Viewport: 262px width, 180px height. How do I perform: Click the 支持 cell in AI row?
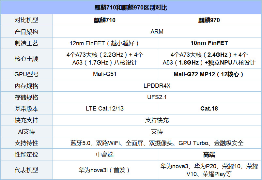157,132
